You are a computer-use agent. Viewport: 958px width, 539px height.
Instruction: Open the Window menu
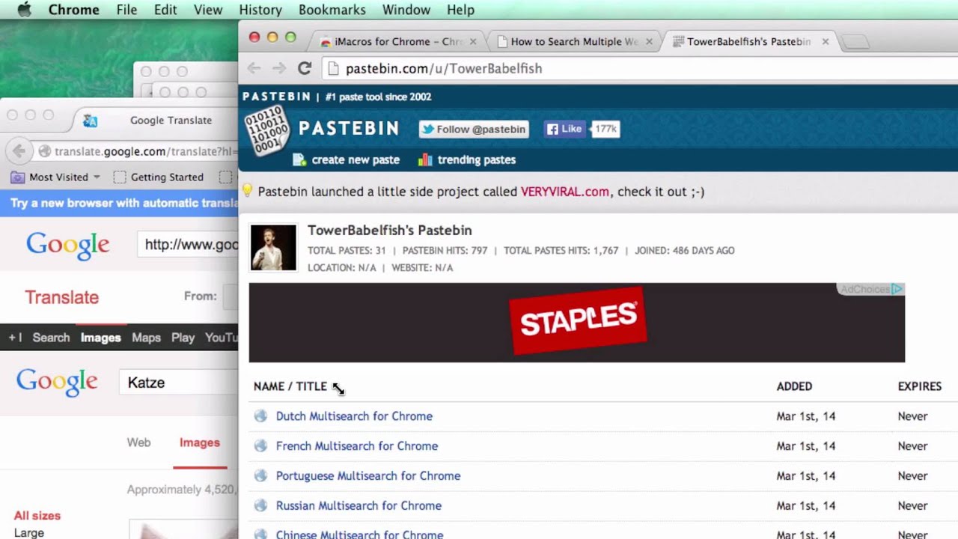coord(406,10)
